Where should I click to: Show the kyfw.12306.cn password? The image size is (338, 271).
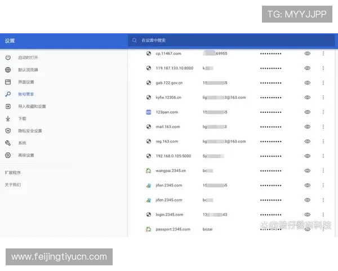point(308,98)
